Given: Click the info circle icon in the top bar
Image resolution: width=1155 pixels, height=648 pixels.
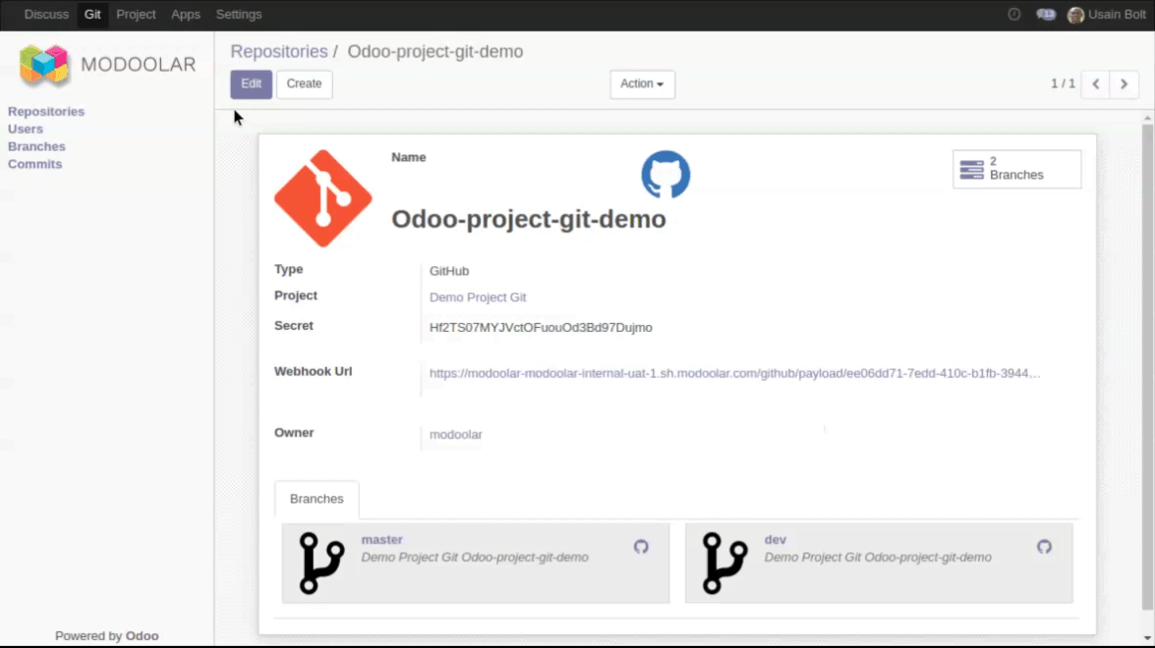Looking at the screenshot, I should (1013, 15).
